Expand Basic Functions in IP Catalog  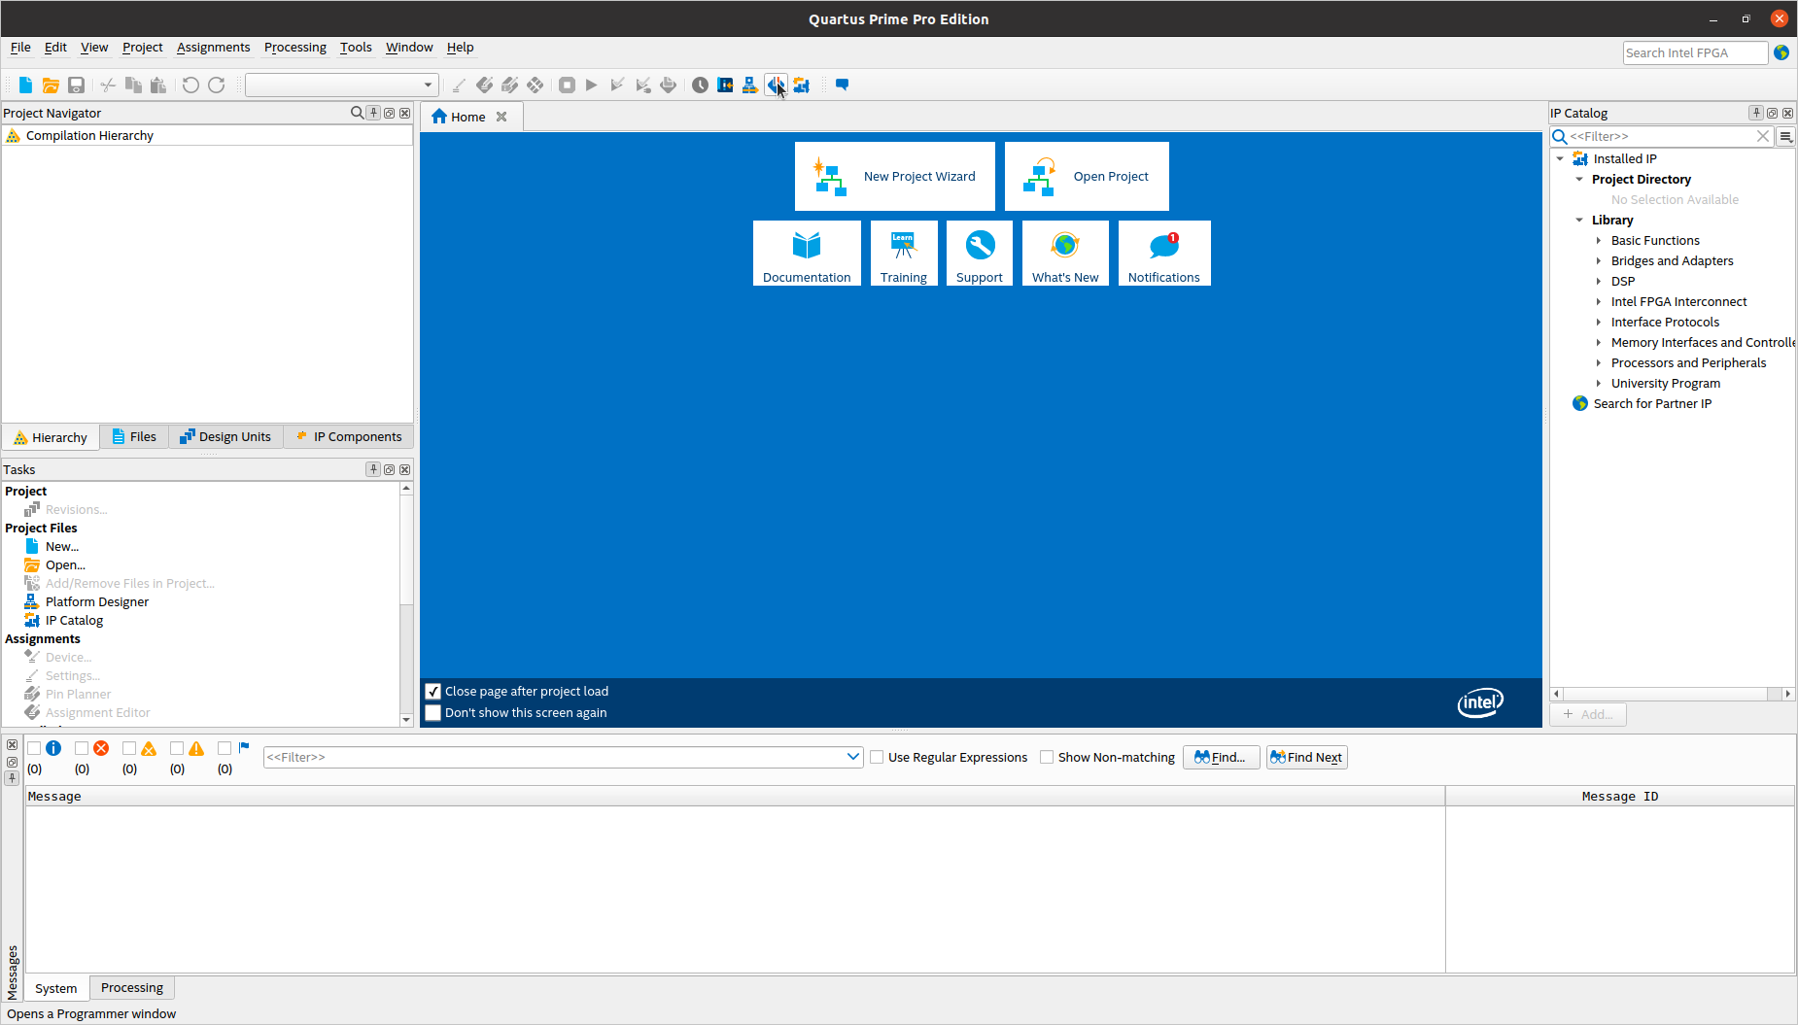point(1599,241)
